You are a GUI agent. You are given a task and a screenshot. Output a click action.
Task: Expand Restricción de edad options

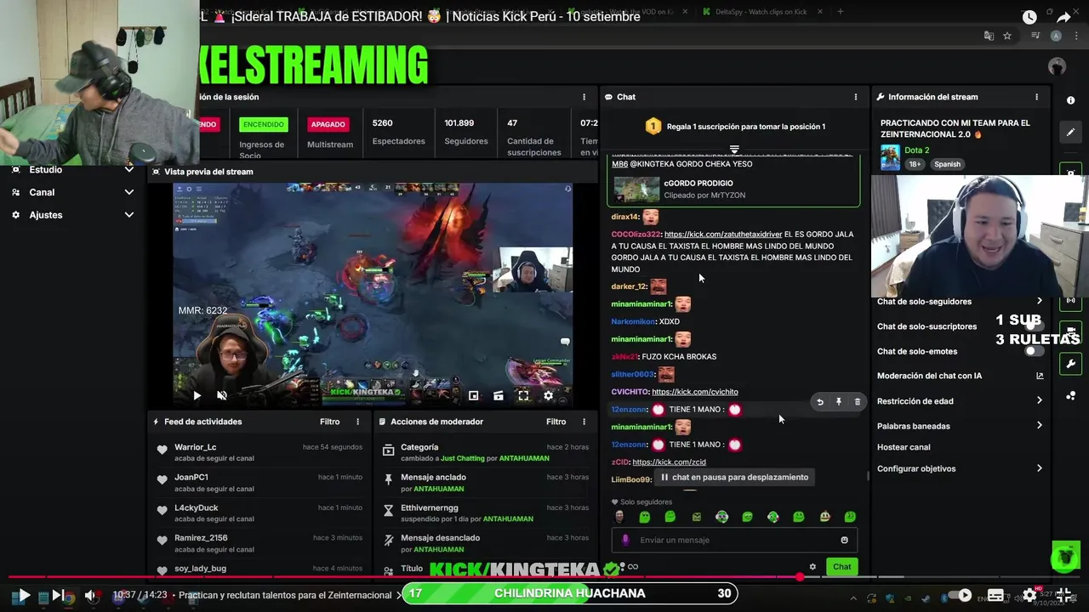(1039, 400)
